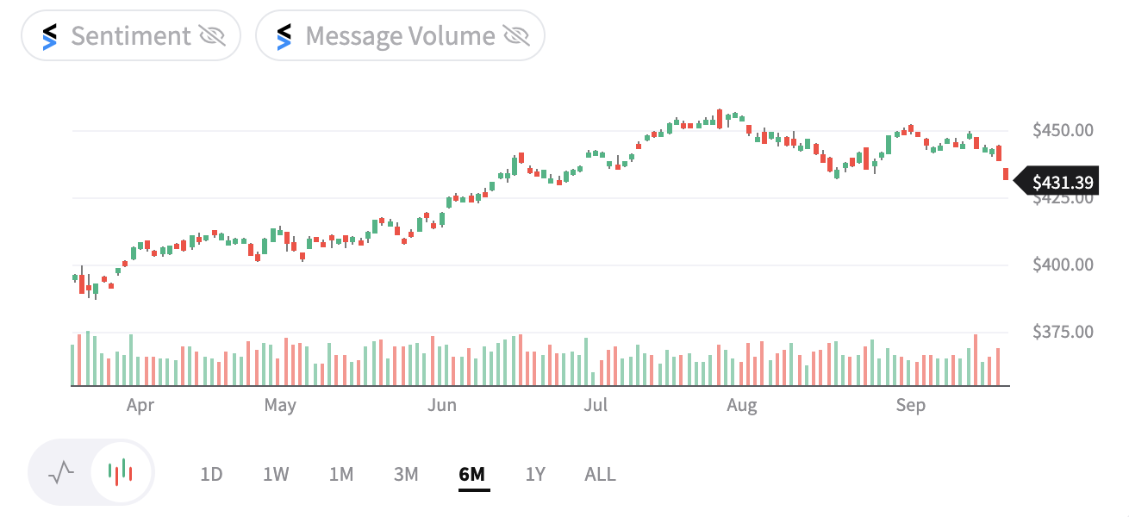Switch to the 1W timeframe
The width and height of the screenshot is (1129, 517).
pyautogui.click(x=277, y=473)
